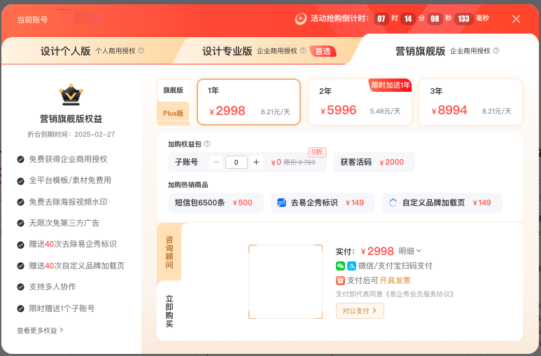Increase 子账号 quantity with plus

coord(256,162)
